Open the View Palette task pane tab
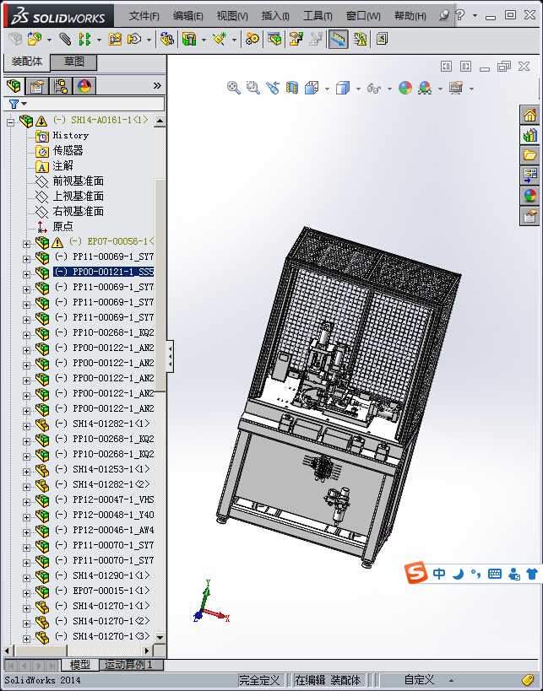This screenshot has width=543, height=691. (x=529, y=175)
